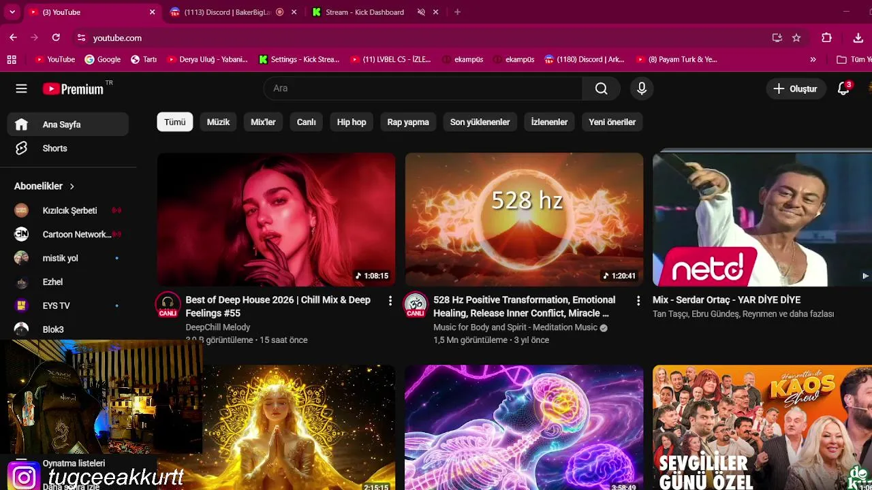
Task: Open more options for Deep House video
Action: point(390,301)
